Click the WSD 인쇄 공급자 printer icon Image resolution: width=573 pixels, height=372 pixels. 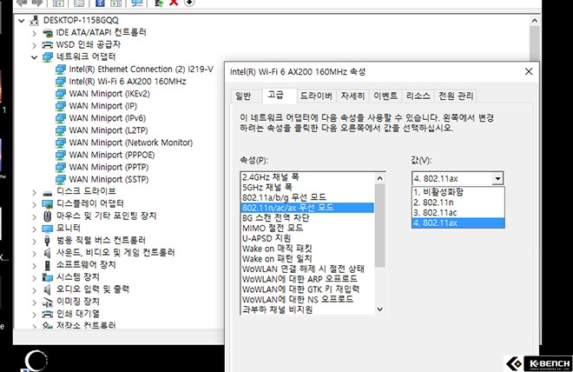(x=48, y=45)
